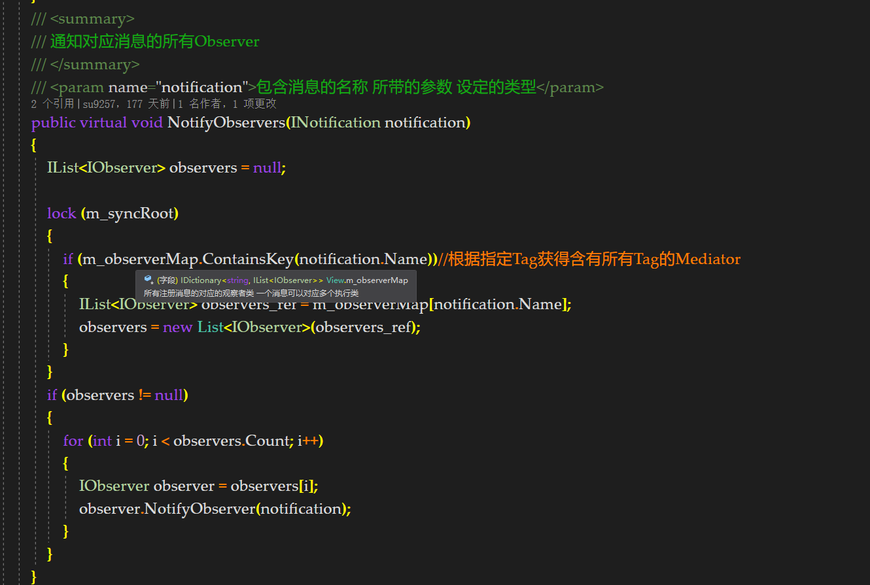Click the "void" return type

[147, 122]
